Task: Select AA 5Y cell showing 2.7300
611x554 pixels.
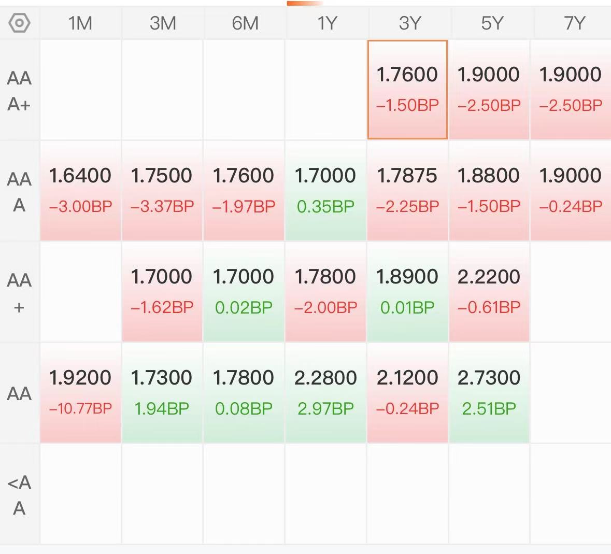Action: click(489, 393)
